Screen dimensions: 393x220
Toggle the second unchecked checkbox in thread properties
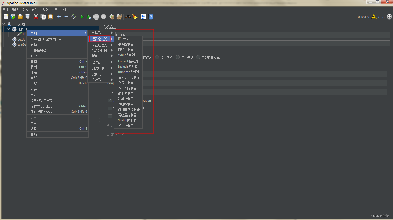(110, 108)
